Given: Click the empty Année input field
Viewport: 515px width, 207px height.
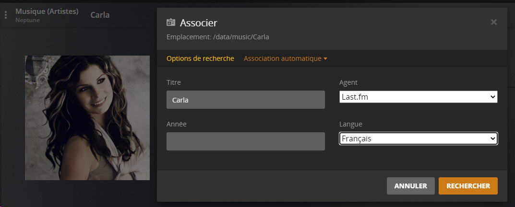Looking at the screenshot, I should [x=246, y=141].
